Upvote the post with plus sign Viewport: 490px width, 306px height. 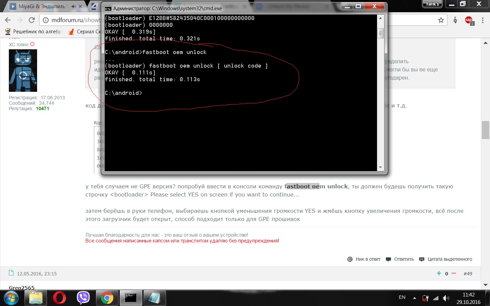tap(439, 273)
